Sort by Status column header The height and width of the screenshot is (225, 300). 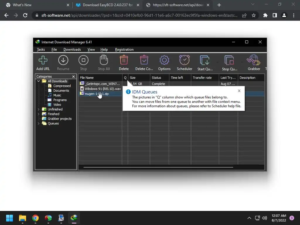pyautogui.click(x=160, y=78)
